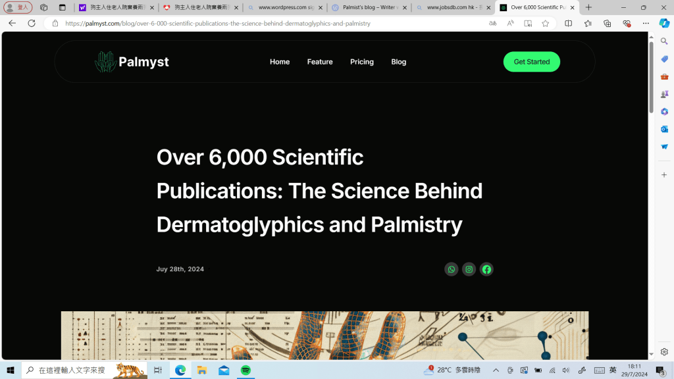
Task: Toggle split screen view in Edge
Action: click(569, 23)
